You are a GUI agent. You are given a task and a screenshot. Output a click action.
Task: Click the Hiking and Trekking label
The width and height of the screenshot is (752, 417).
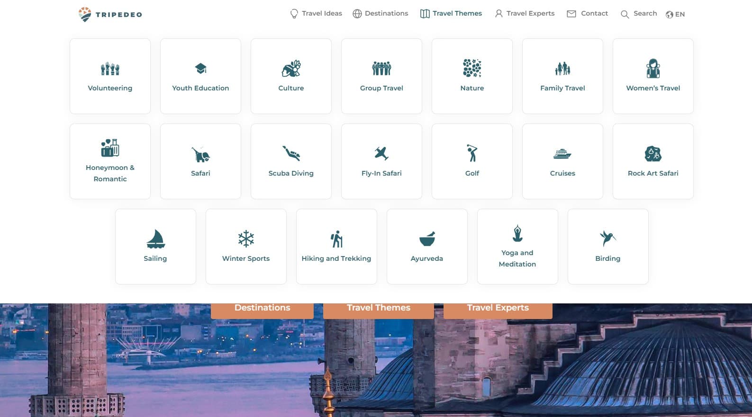(336, 258)
